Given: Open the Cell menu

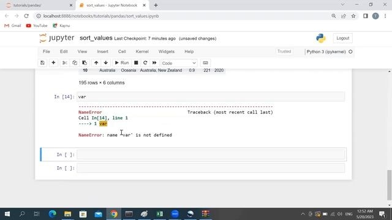Looking at the screenshot, I should [122, 51].
